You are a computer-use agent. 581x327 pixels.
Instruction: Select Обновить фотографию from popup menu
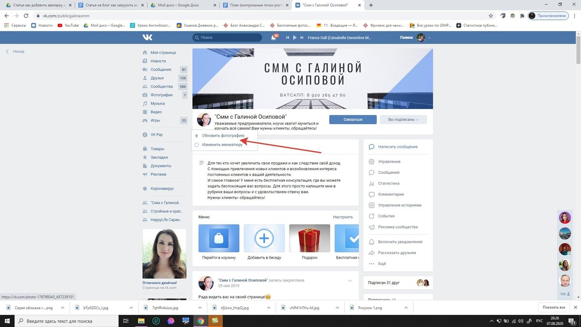(x=223, y=136)
